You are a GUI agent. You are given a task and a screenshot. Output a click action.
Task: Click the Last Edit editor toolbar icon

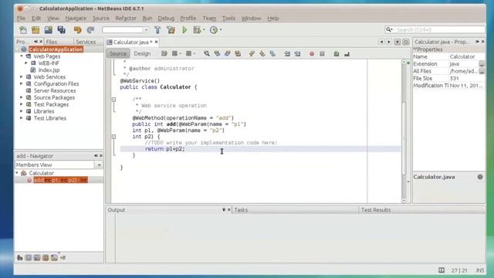164,54
